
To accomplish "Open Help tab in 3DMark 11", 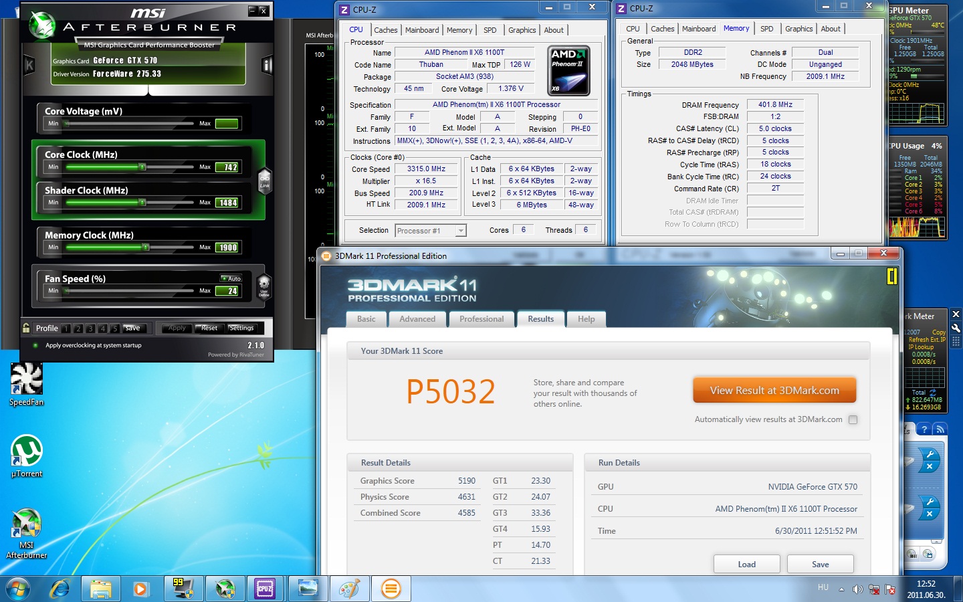I will [586, 319].
